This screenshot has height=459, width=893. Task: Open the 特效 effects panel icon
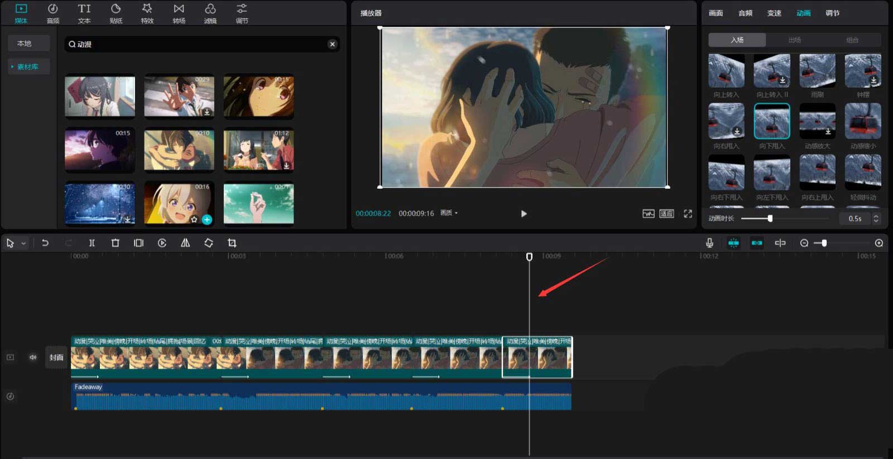pos(147,13)
